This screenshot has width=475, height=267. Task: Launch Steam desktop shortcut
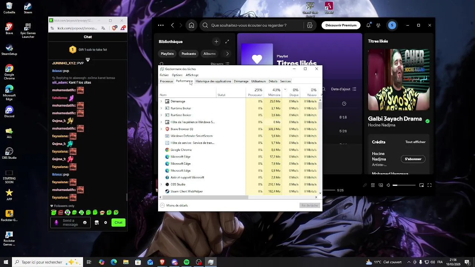[x=28, y=8]
